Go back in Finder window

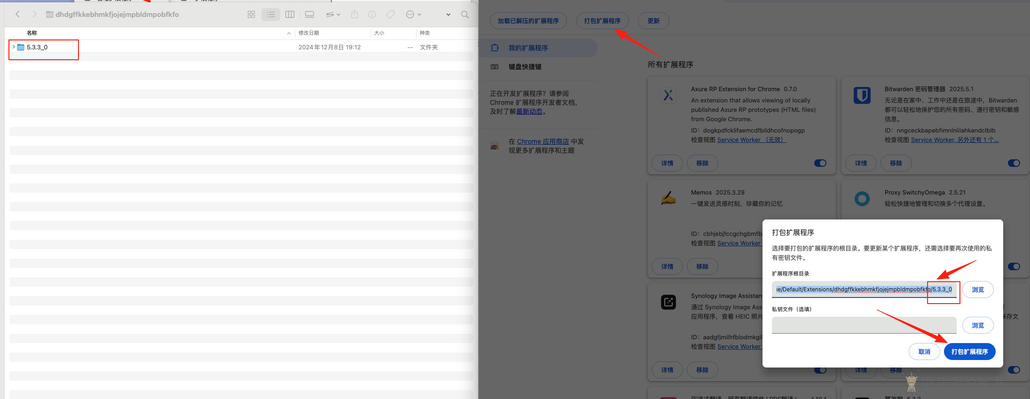(x=18, y=14)
